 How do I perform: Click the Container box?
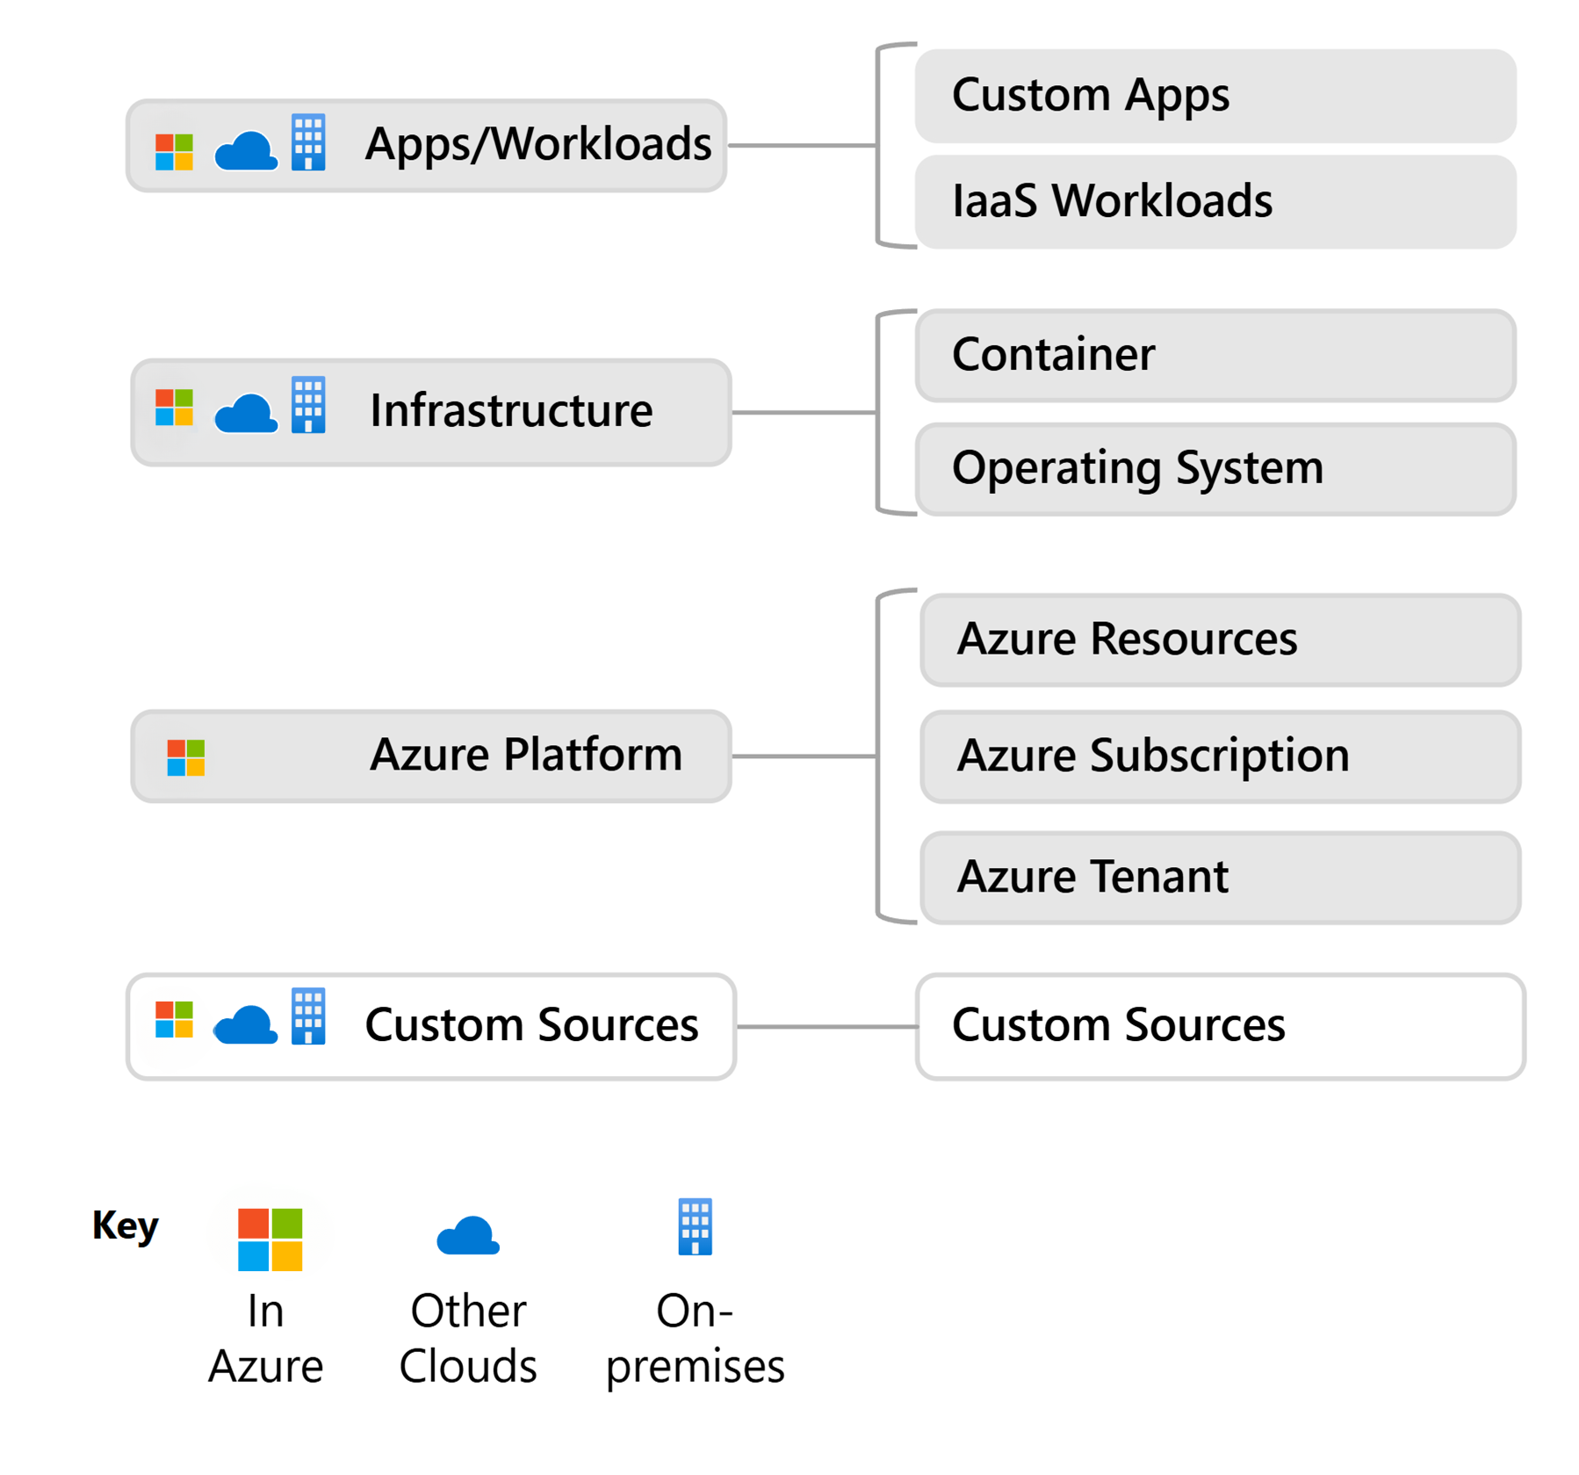[x=1215, y=355]
